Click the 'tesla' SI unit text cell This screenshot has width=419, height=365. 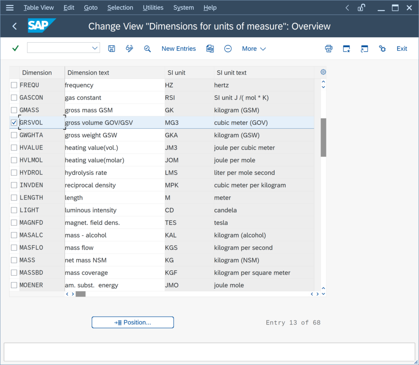coord(264,222)
